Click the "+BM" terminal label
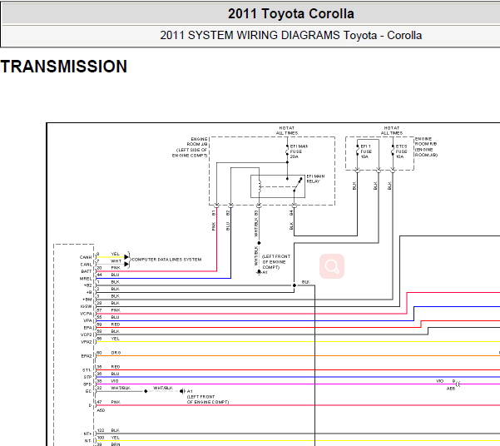500x446 pixels. click(x=87, y=300)
